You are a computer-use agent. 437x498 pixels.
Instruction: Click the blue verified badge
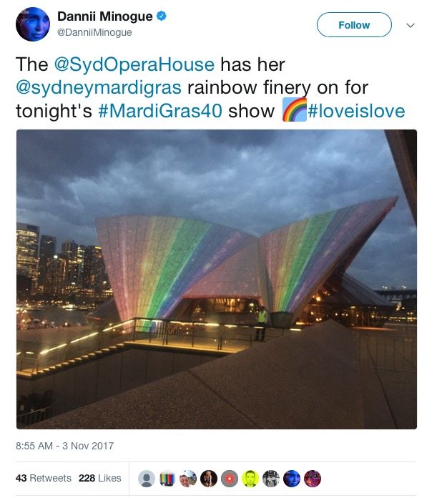(x=162, y=16)
